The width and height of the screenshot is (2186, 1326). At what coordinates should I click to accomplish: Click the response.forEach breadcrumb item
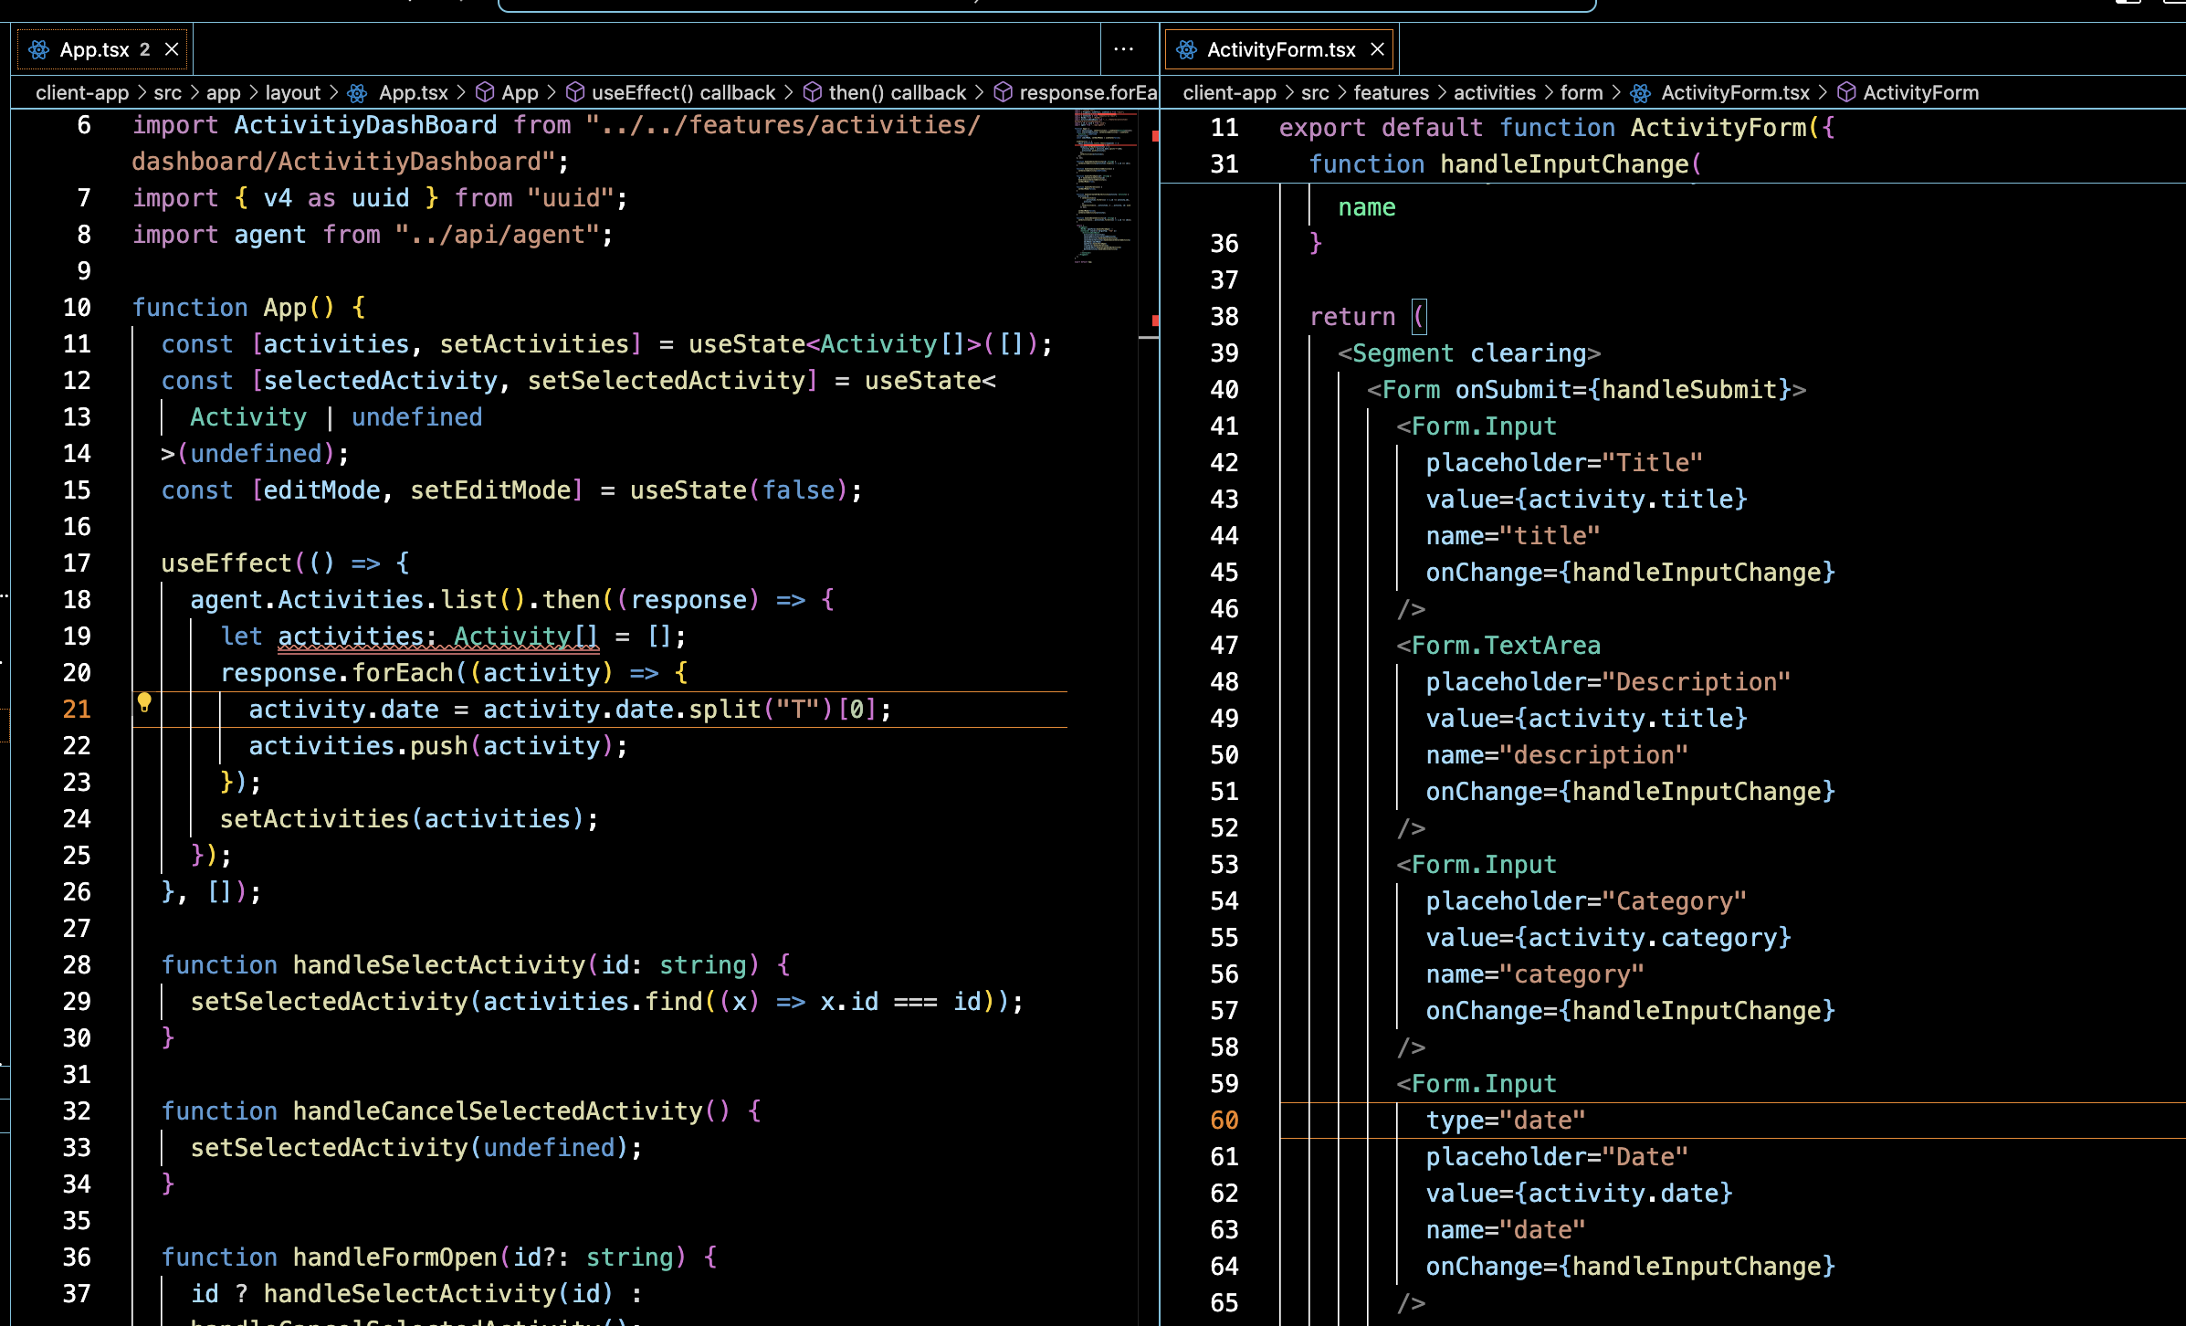1087,92
